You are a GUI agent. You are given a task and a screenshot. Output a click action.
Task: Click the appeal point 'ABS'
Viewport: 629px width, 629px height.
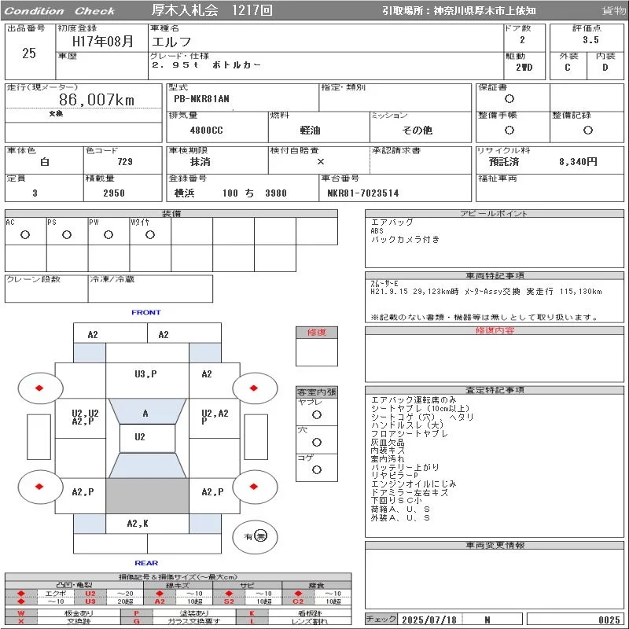377,231
